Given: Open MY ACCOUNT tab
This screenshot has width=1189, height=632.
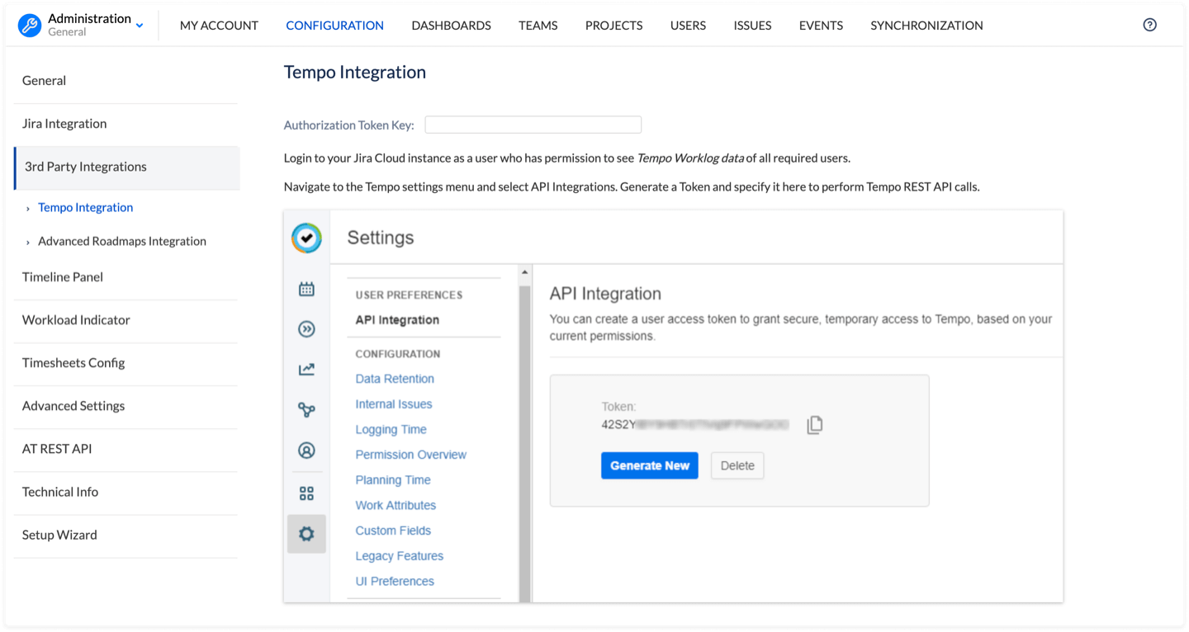Looking at the screenshot, I should 219,26.
